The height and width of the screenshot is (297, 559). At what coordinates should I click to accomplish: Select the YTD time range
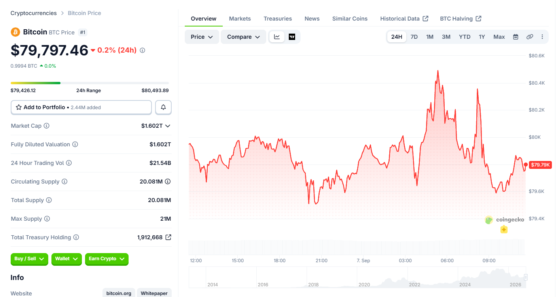(464, 37)
